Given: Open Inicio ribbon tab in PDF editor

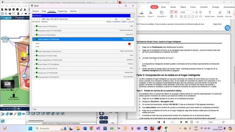Looking at the screenshot, I should (154, 7).
